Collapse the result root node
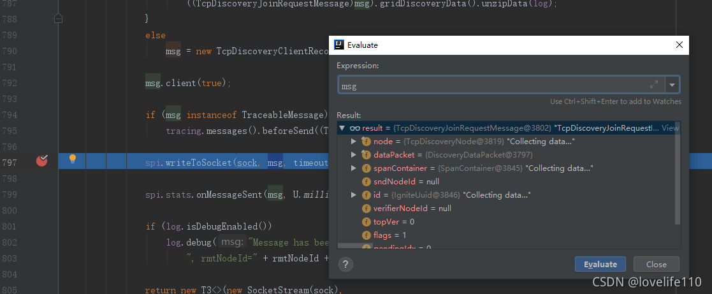 point(343,128)
